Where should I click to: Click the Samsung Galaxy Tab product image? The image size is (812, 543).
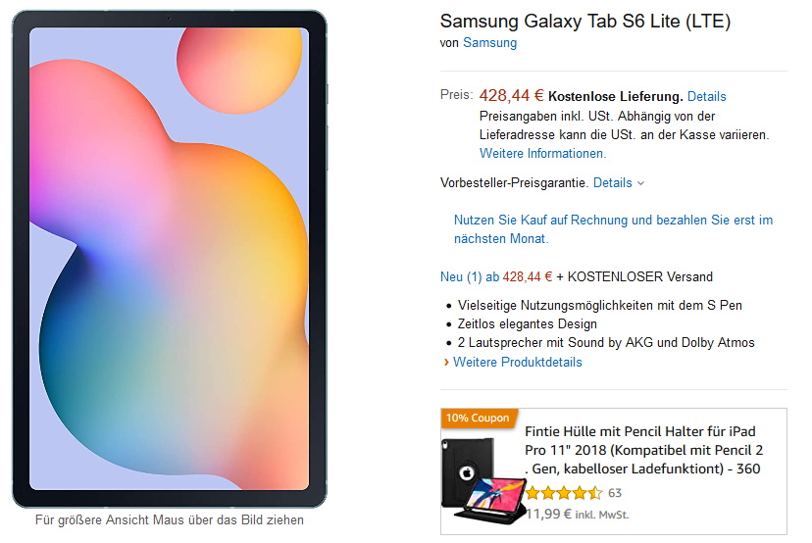169,259
